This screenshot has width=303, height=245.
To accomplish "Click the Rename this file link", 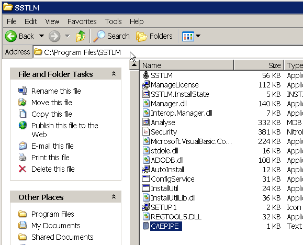I will tap(56, 91).
